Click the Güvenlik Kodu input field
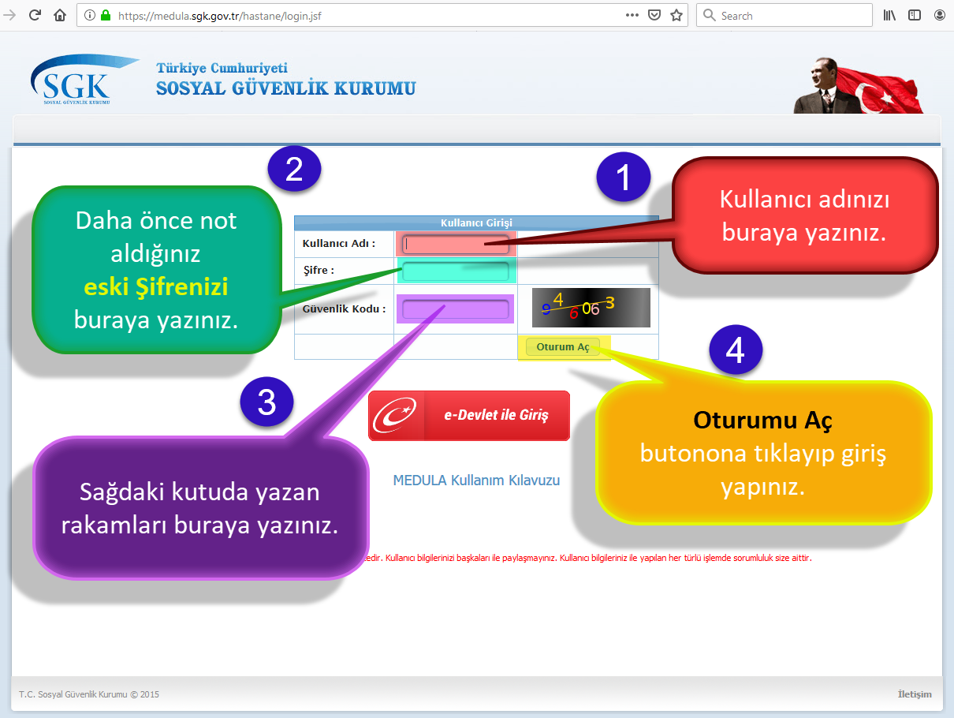 pyautogui.click(x=456, y=309)
